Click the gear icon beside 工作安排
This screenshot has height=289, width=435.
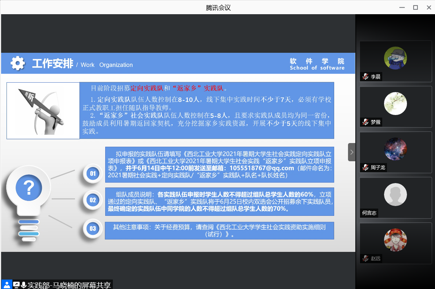[x=17, y=63]
